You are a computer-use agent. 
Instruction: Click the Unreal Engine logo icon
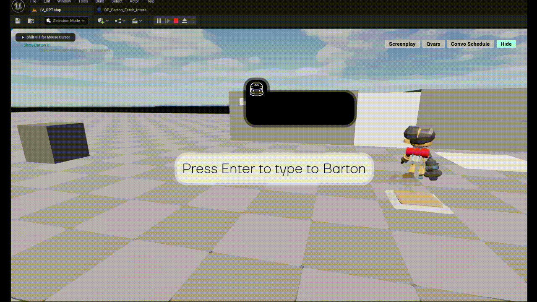18,6
